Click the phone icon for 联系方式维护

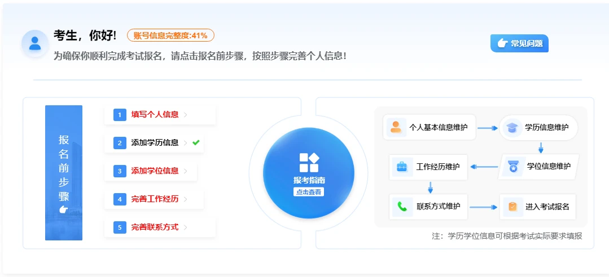click(402, 207)
